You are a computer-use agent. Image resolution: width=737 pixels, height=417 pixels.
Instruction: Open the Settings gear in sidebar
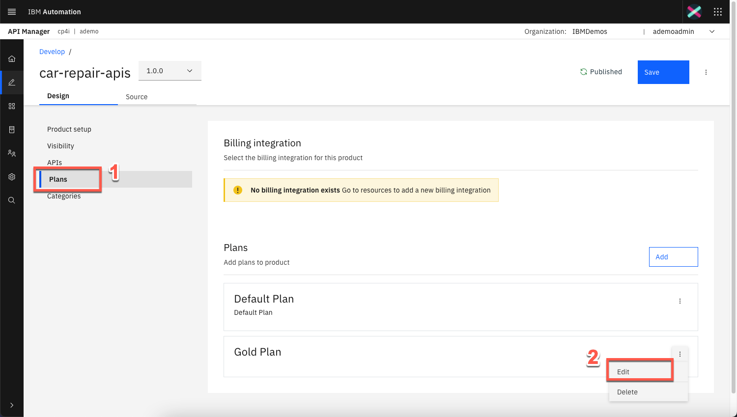[x=12, y=177]
